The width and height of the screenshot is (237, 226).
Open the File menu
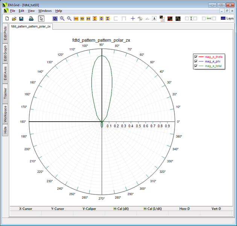12,11
